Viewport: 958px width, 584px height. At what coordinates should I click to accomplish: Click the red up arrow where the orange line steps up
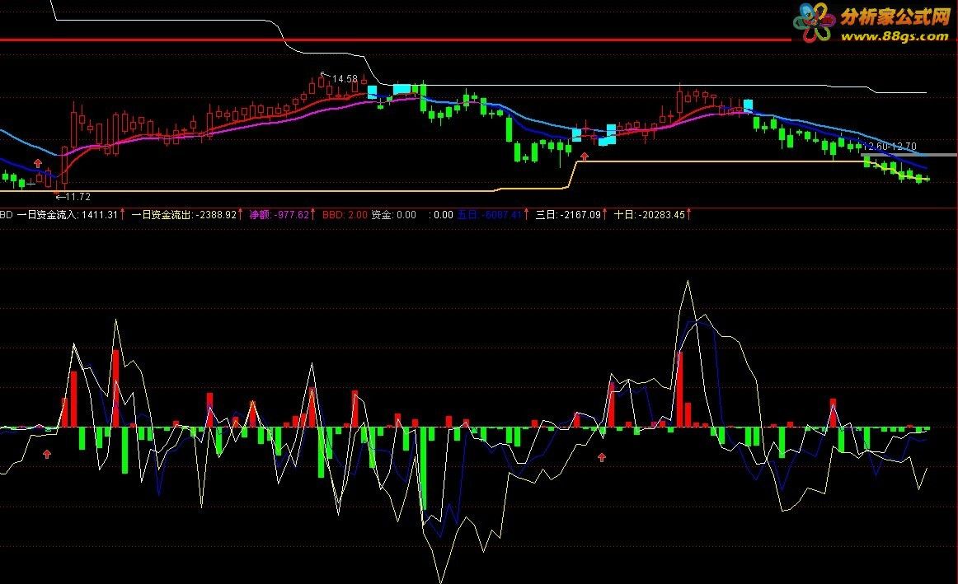click(x=584, y=157)
